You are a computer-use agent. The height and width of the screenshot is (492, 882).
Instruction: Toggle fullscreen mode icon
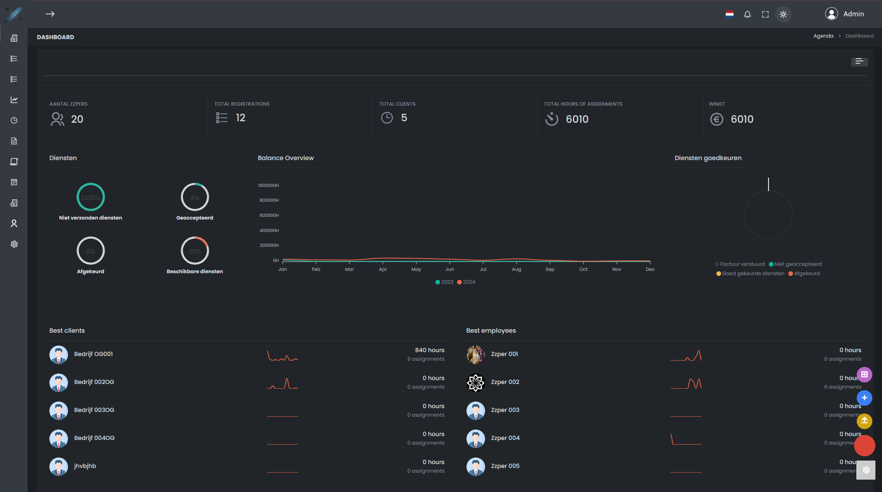[x=765, y=14]
